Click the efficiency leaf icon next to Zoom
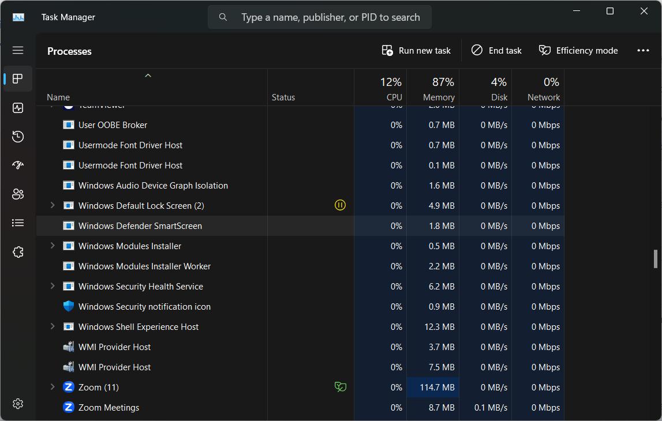 340,387
